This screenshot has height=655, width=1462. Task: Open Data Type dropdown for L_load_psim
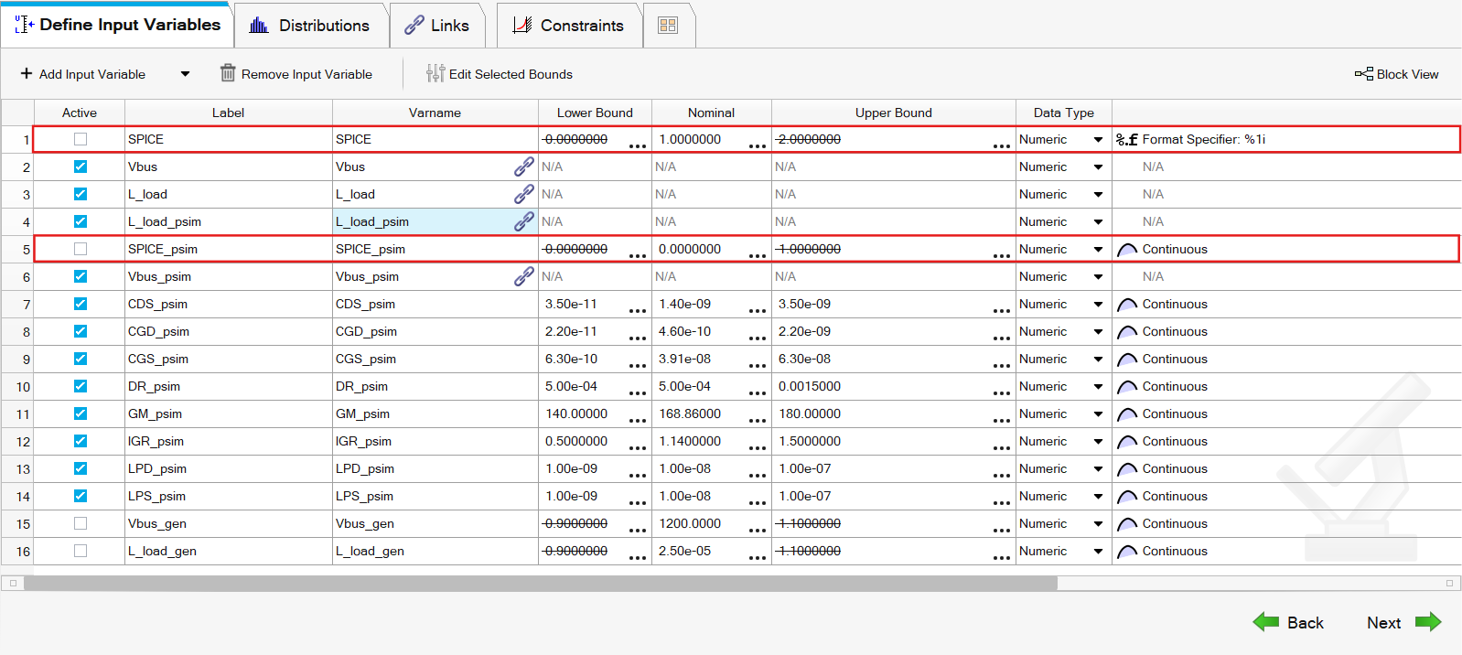[1098, 222]
